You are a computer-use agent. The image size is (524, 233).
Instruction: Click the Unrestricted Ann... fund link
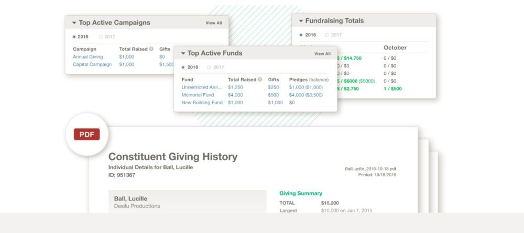(x=202, y=87)
